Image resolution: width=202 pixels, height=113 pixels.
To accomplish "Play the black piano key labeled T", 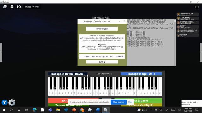I will click(x=95, y=83).
